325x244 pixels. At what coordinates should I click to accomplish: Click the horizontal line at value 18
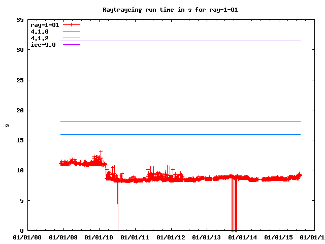[183, 121]
